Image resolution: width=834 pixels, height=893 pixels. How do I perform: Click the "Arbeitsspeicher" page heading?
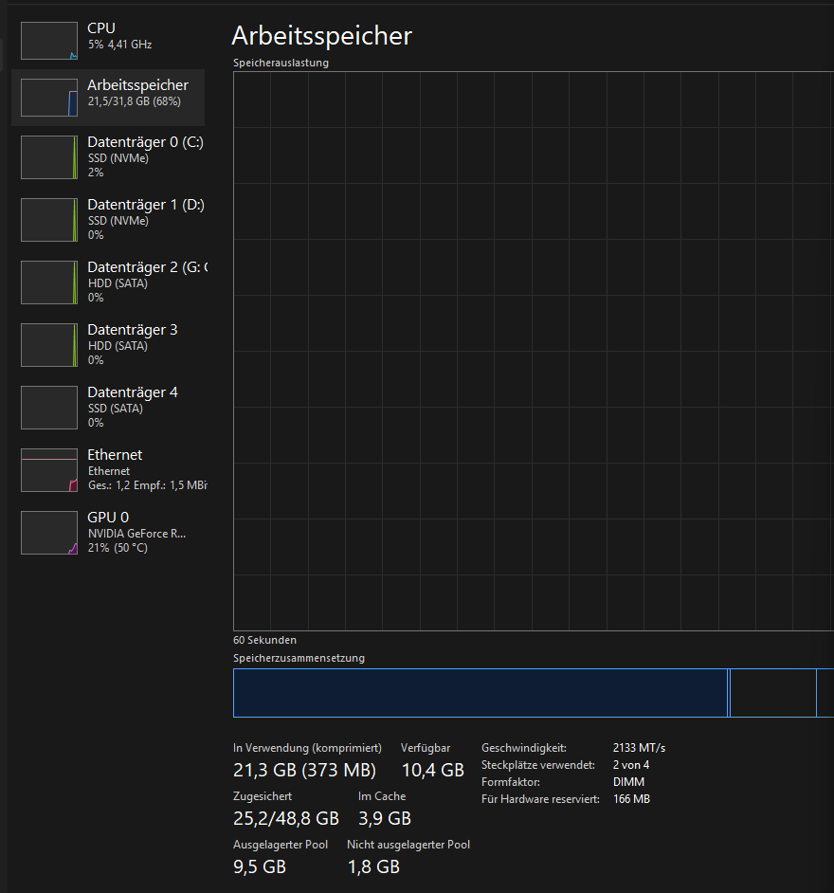[x=322, y=36]
